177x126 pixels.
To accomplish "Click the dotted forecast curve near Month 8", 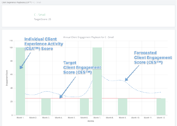I will click(x=110, y=81).
